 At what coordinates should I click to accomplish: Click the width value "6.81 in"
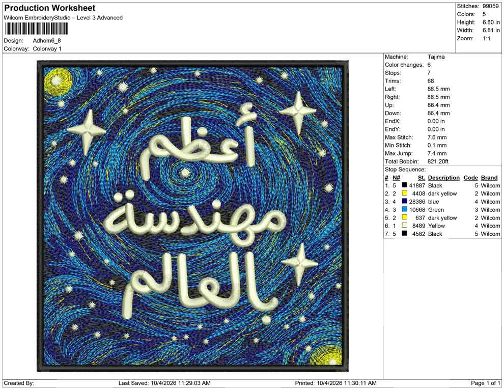pyautogui.click(x=491, y=30)
